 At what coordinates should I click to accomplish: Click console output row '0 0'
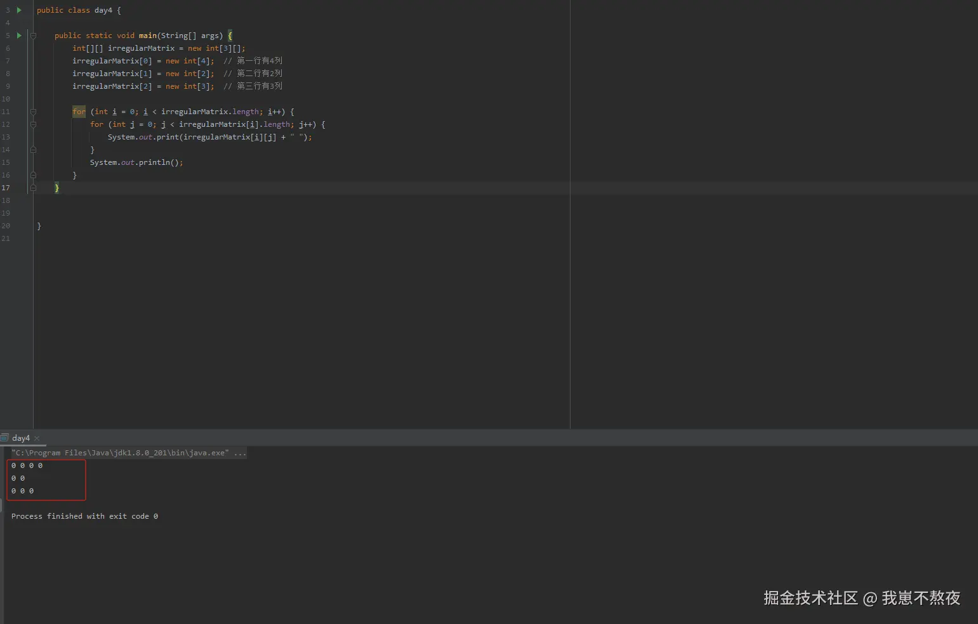(18, 478)
